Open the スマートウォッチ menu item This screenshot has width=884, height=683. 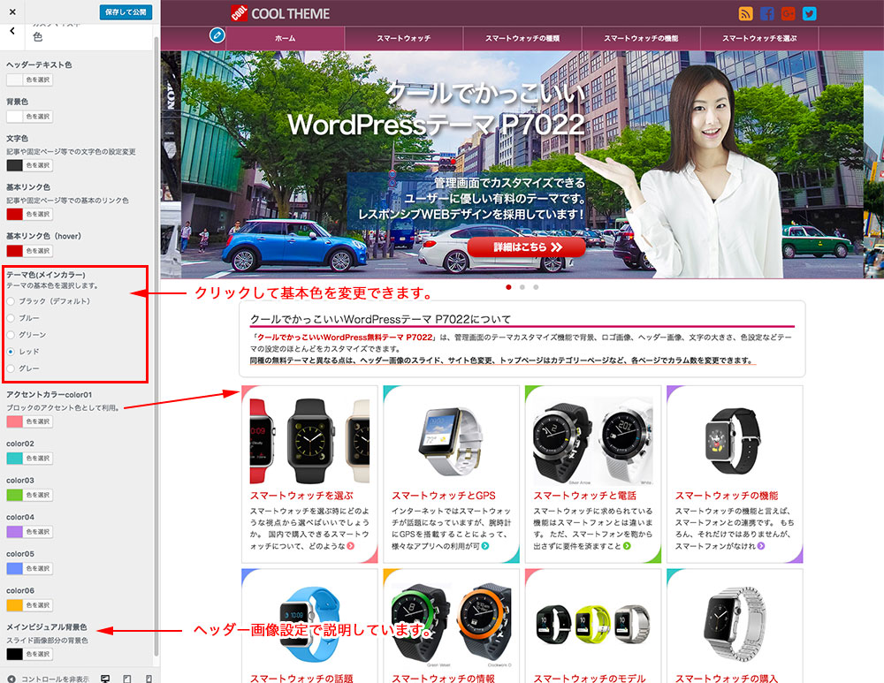click(404, 38)
